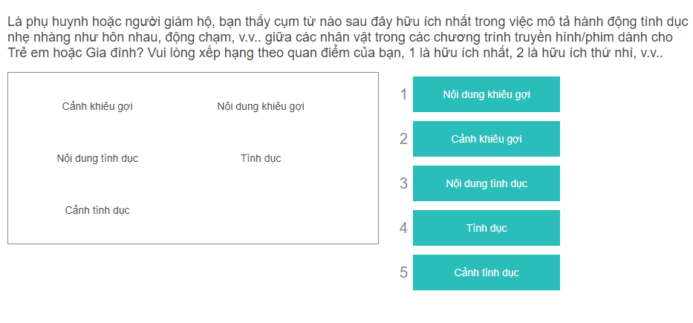Click the rank 5 'Cảnh tình dục' button
Viewport: 693px width, 323px height.
click(x=486, y=273)
